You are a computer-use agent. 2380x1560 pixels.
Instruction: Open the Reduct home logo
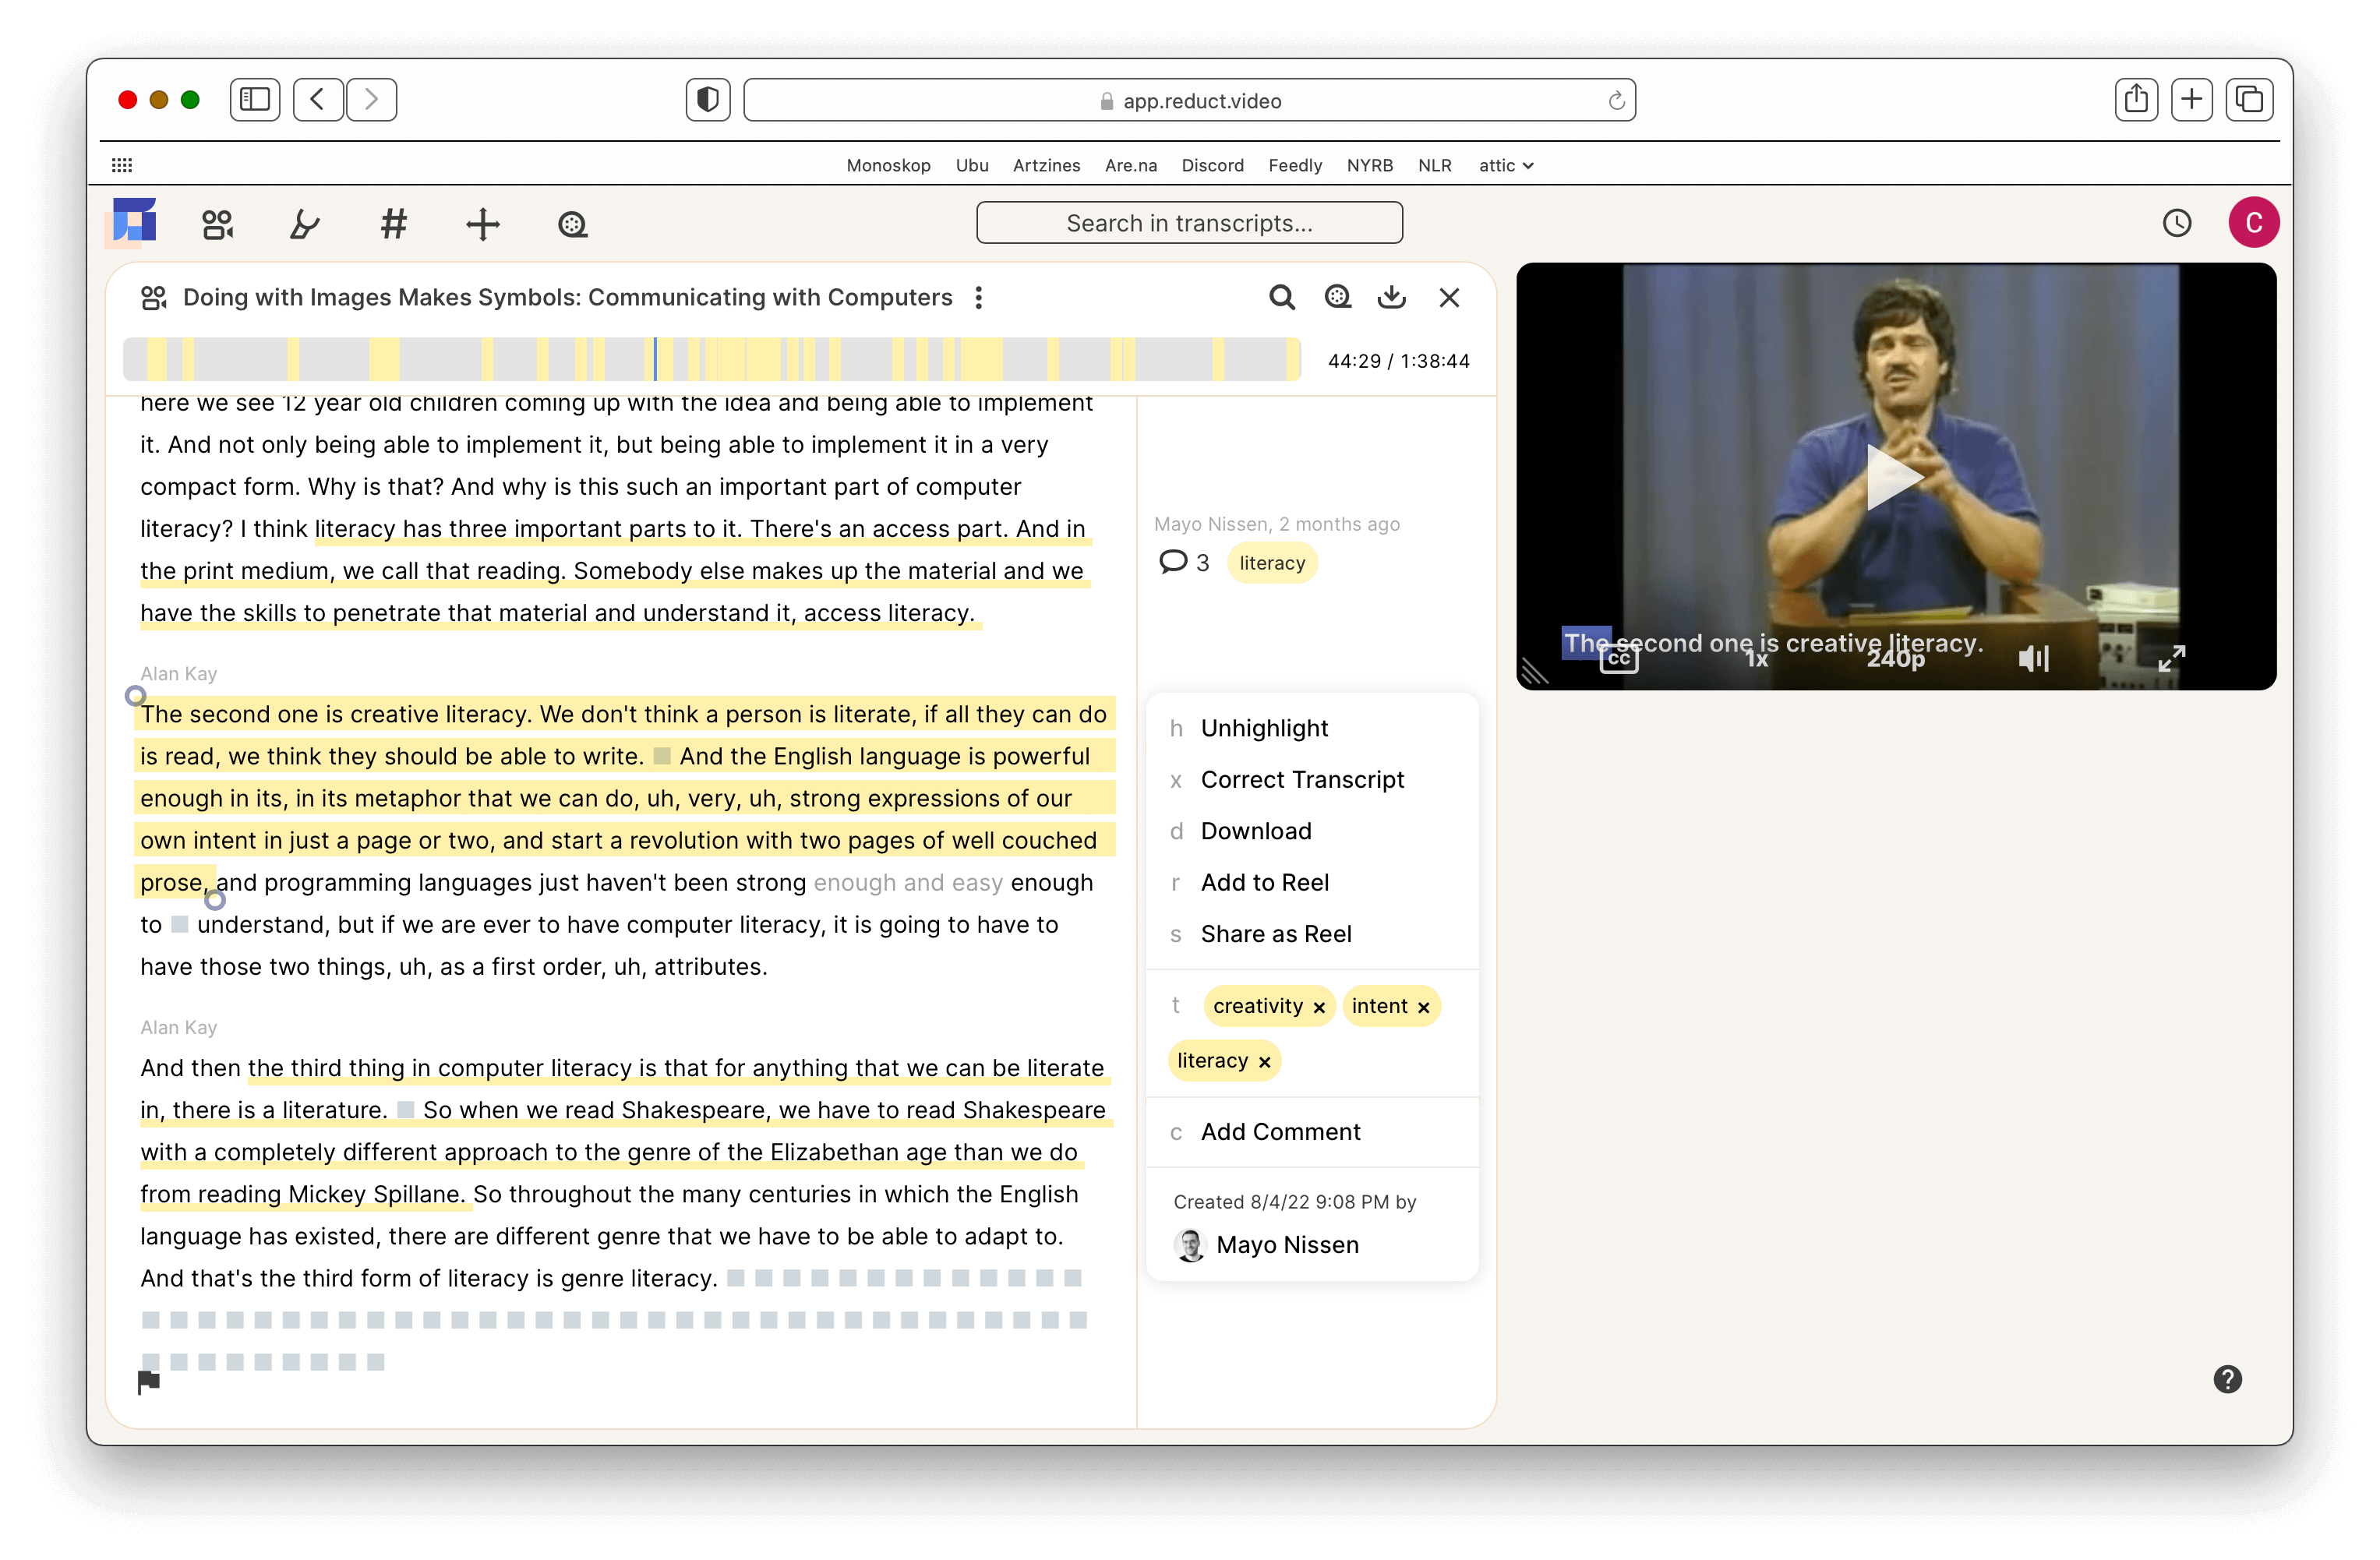134,220
